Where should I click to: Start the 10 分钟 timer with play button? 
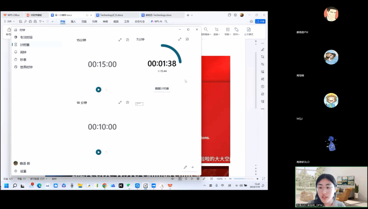(99, 152)
